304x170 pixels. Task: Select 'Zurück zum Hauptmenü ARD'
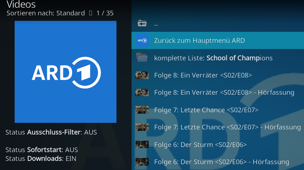point(218,41)
